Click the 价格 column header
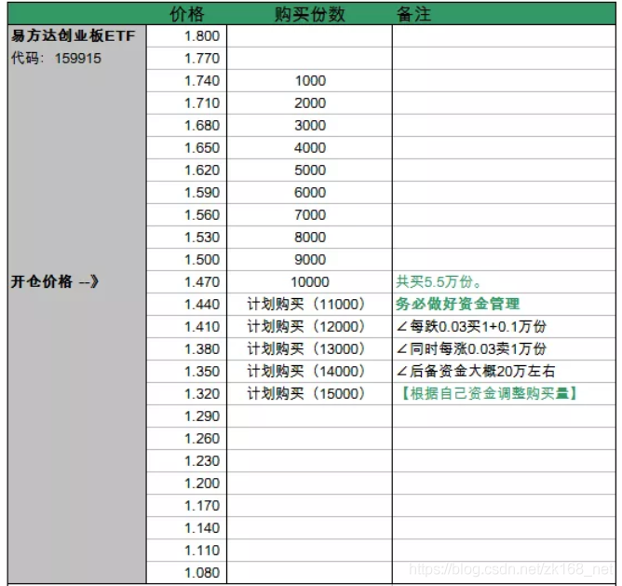 (186, 15)
